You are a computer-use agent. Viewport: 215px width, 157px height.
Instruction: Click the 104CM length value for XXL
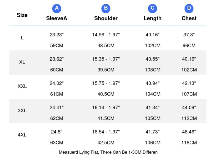pos(153,94)
